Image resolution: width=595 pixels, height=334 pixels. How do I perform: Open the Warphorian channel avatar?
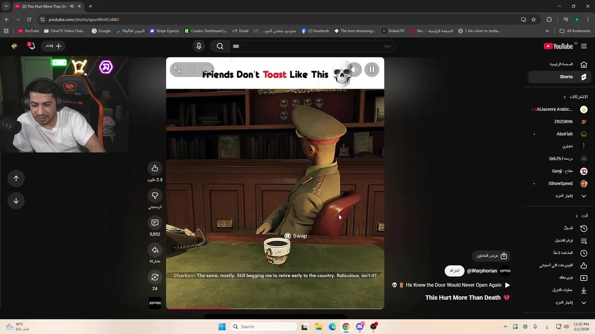505,271
